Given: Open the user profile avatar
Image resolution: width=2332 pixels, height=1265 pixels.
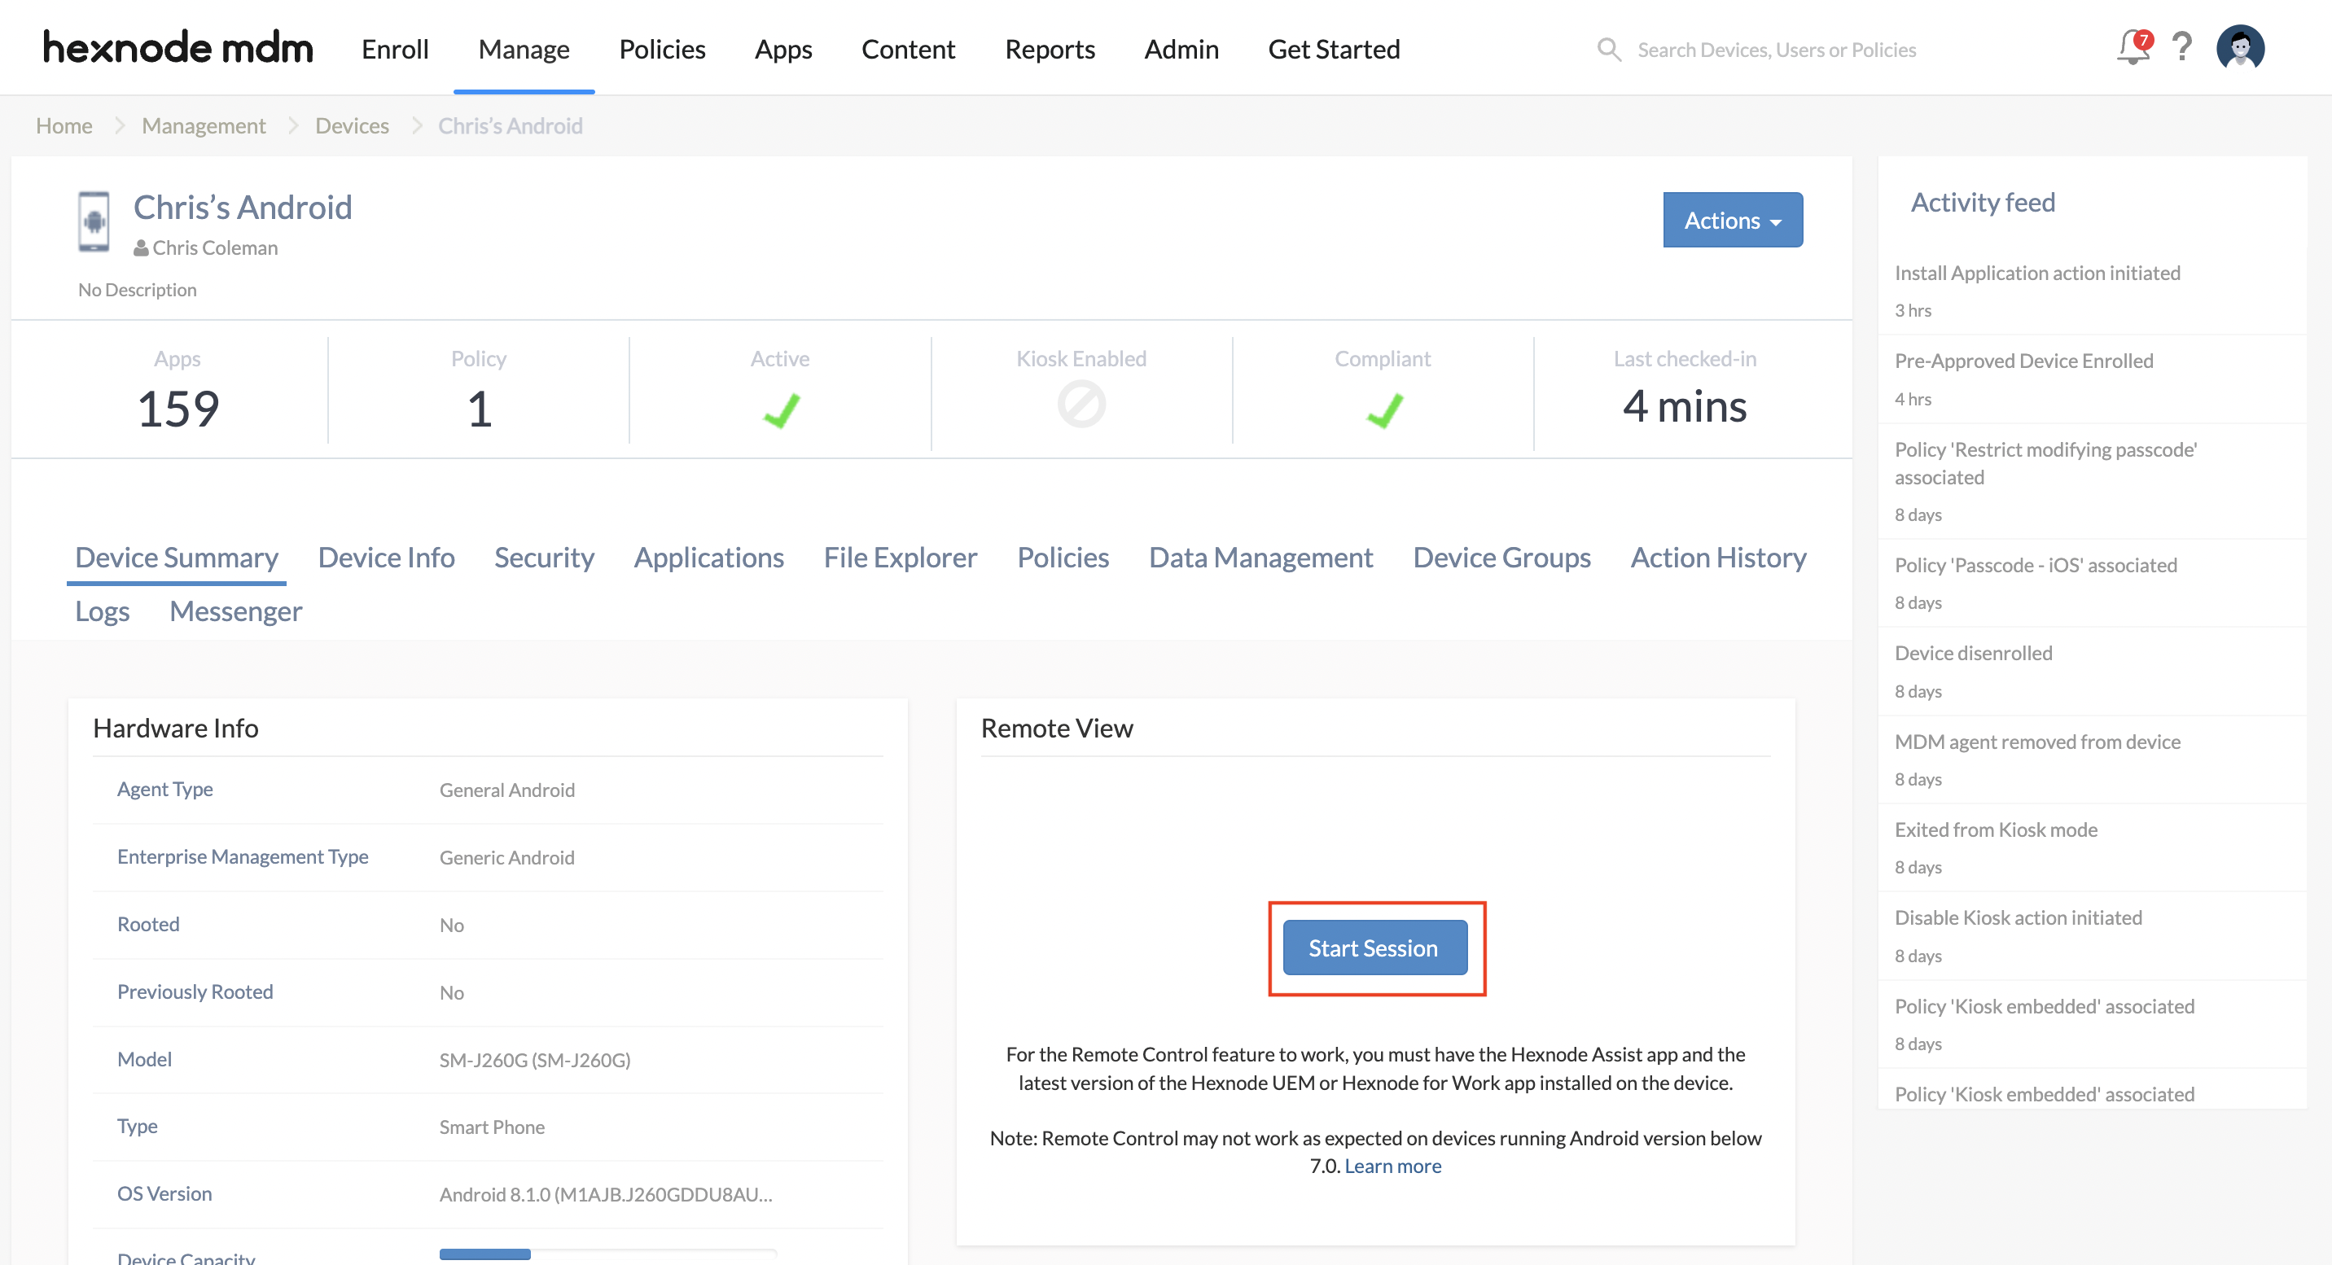Looking at the screenshot, I should pos(2240,47).
